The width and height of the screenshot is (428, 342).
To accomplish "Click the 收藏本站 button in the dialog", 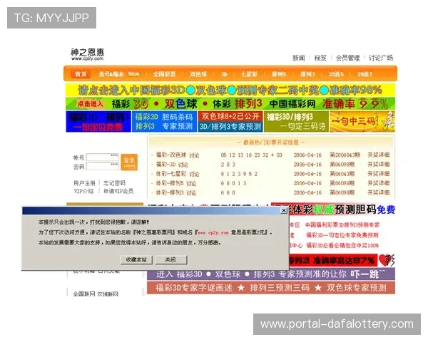I will click(x=136, y=259).
